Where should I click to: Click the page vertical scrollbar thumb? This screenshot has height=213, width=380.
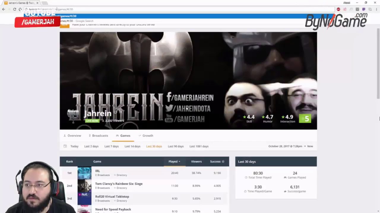378,64
